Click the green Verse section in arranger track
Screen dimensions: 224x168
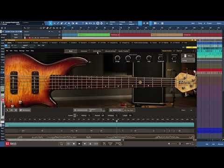coord(94,35)
